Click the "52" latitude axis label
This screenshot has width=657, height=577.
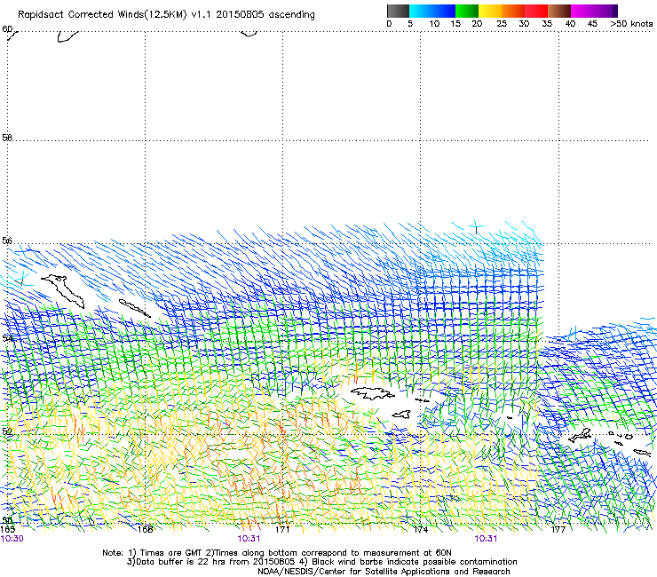(7, 431)
